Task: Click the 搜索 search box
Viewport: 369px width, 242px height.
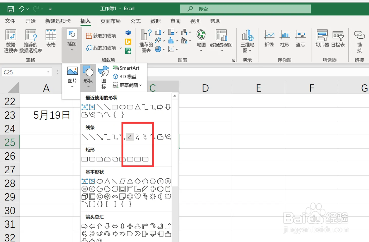Action: tap(245, 9)
